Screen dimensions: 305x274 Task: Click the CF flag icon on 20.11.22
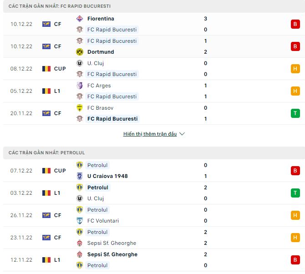[x=46, y=113]
